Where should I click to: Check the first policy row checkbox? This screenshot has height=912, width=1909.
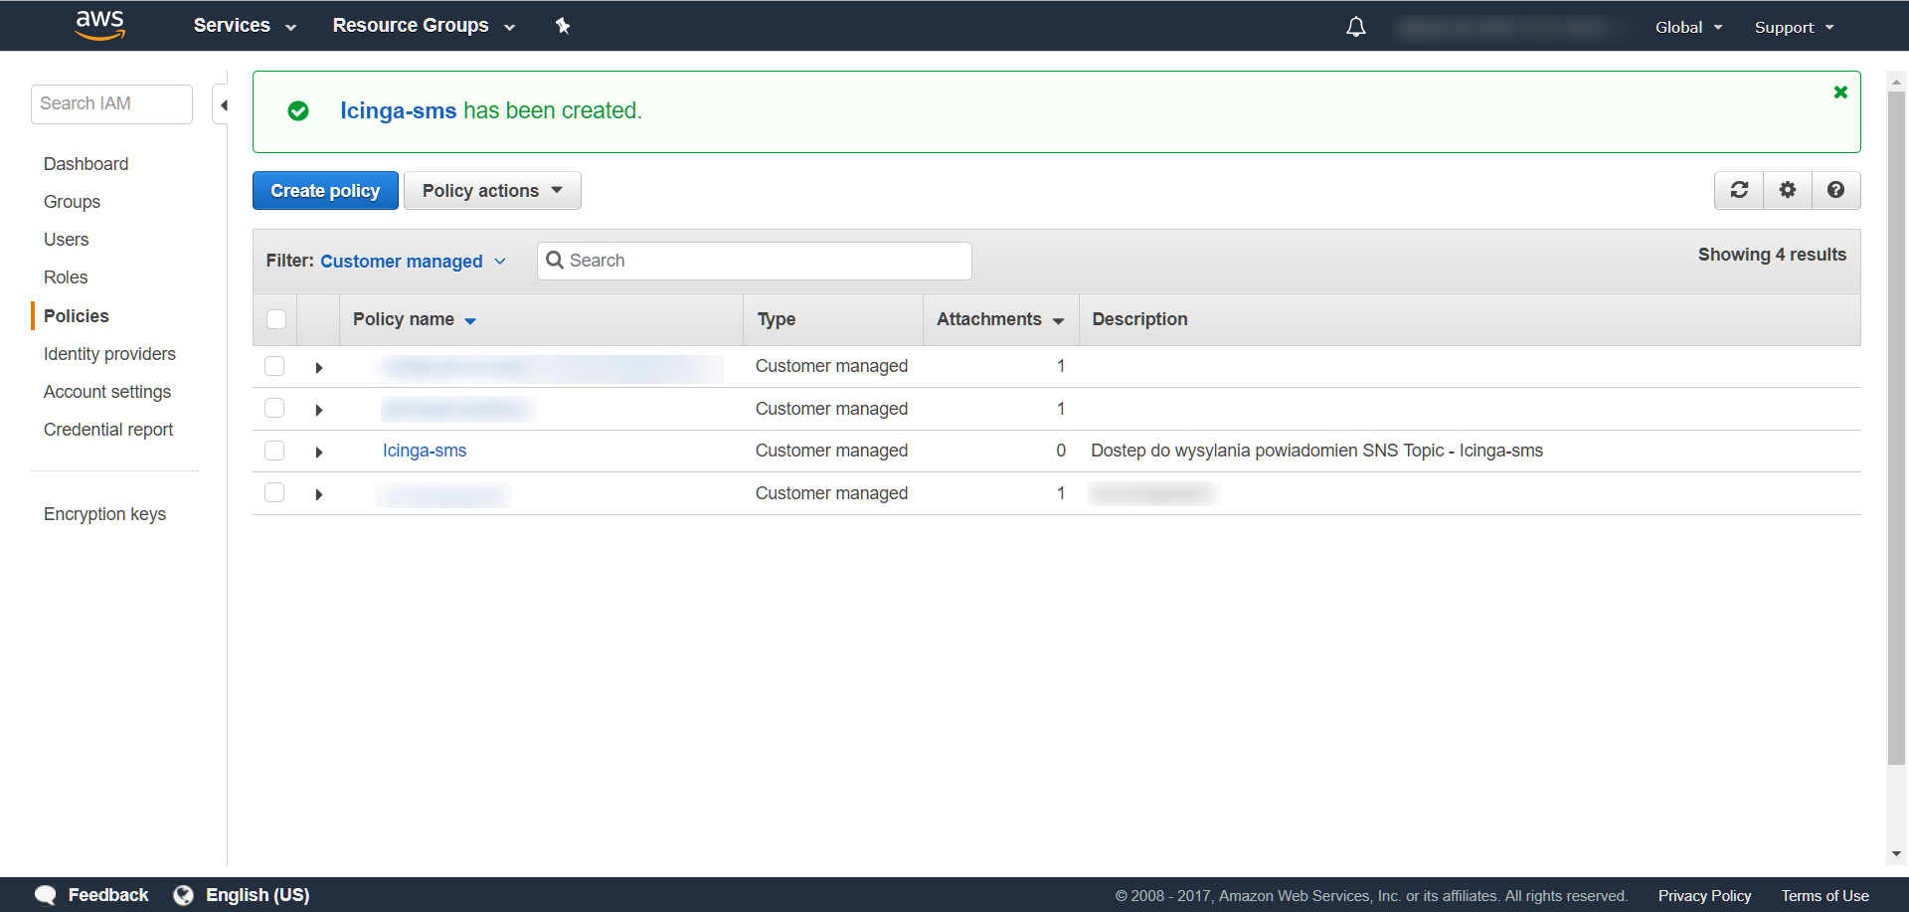tap(274, 366)
